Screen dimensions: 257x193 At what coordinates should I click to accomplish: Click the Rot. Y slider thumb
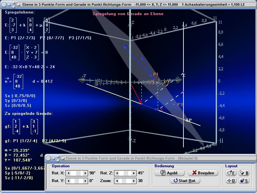point(77,181)
